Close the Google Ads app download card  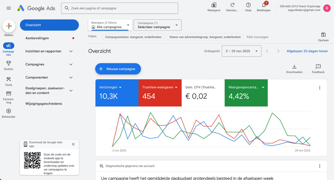coord(73,144)
